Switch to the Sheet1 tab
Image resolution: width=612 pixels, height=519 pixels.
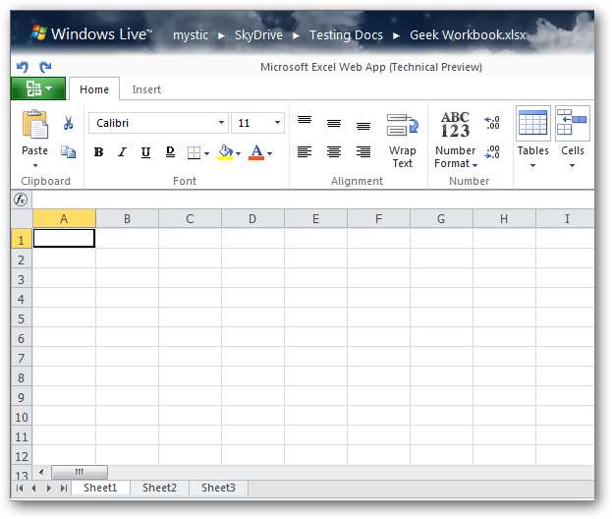[x=100, y=488]
